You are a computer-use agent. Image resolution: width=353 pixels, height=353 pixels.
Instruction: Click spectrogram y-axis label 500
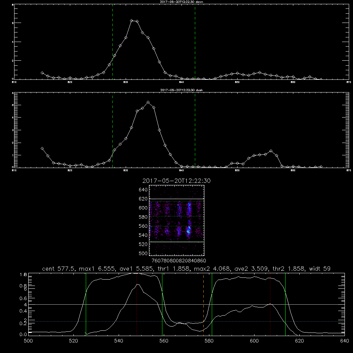(x=143, y=253)
